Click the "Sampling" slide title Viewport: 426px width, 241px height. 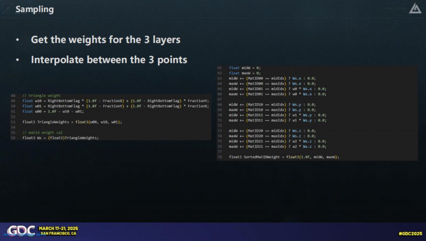(x=35, y=9)
